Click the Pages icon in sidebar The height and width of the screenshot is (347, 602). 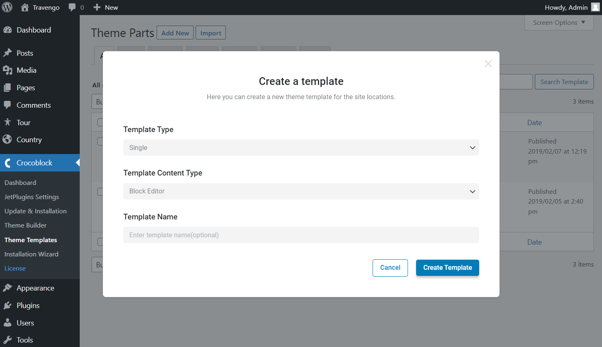click(x=7, y=88)
